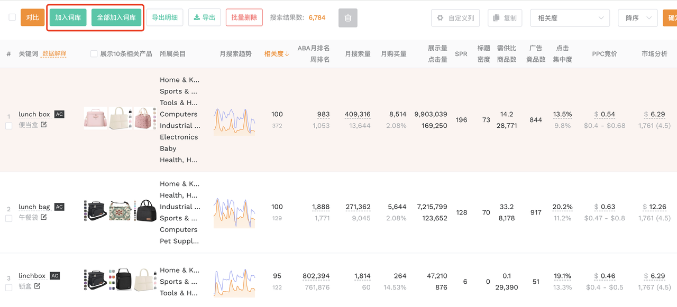The height and width of the screenshot is (307, 677).
Task: Click the PPC竞价 column header
Action: (605, 54)
